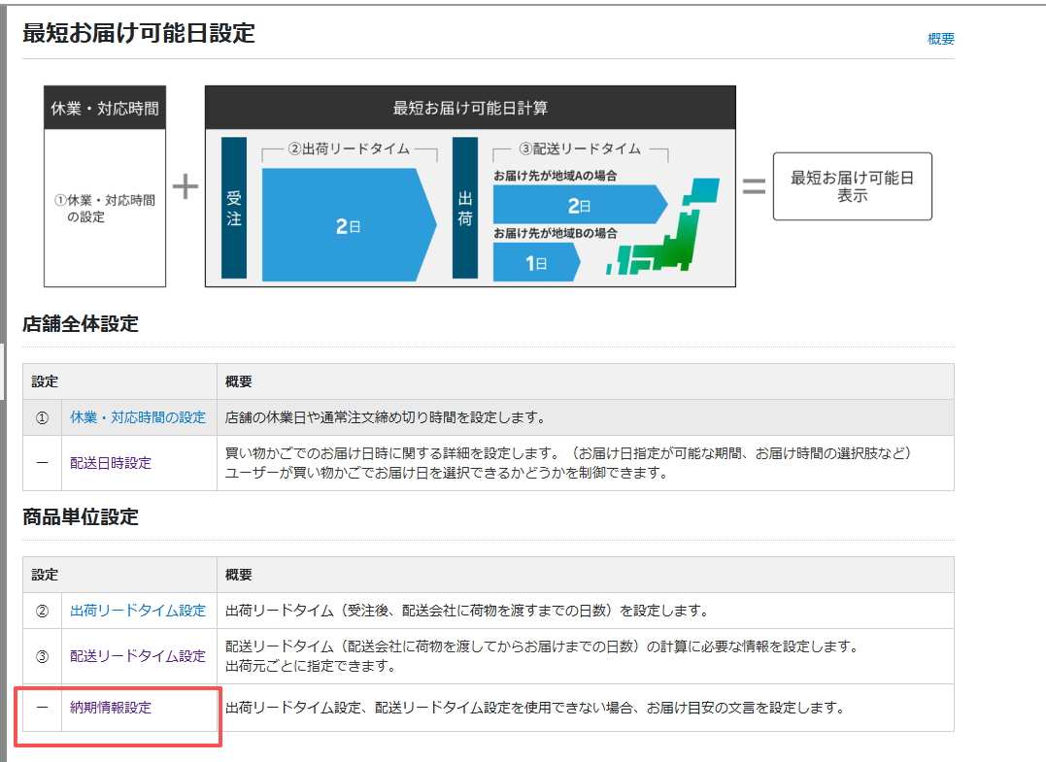Click the ③ number cell in 商品単位設定 table

42,656
